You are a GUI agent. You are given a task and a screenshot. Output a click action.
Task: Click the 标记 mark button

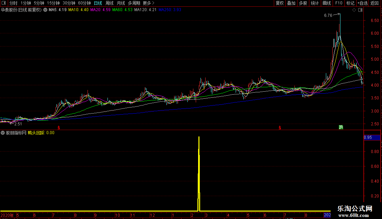tap(350, 3)
